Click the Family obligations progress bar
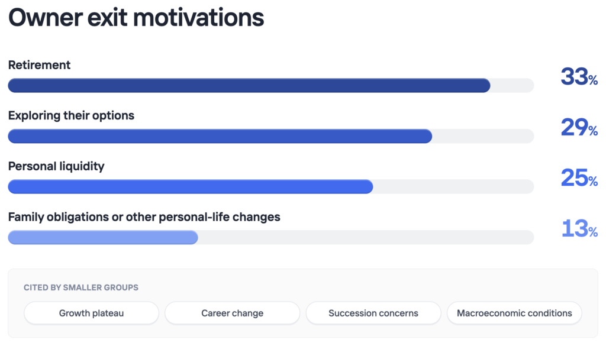 tap(271, 237)
